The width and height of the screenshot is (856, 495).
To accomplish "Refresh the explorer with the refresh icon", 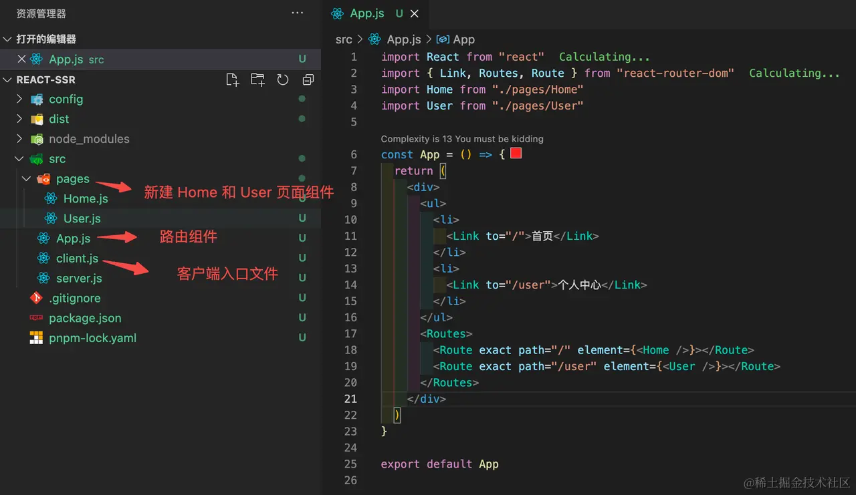I will point(283,79).
